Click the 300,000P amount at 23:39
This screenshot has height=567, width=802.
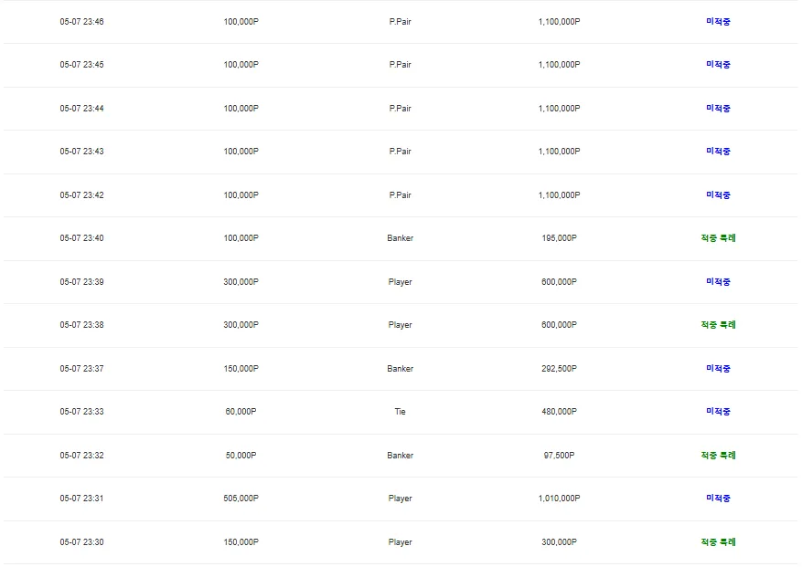click(x=241, y=282)
